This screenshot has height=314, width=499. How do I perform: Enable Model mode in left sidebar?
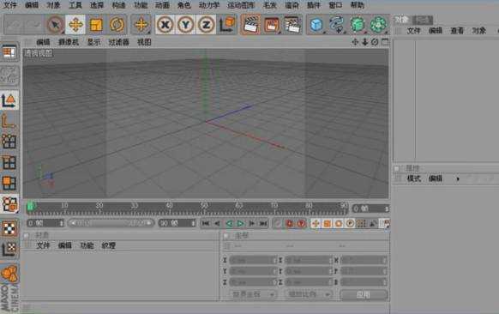pos(9,100)
